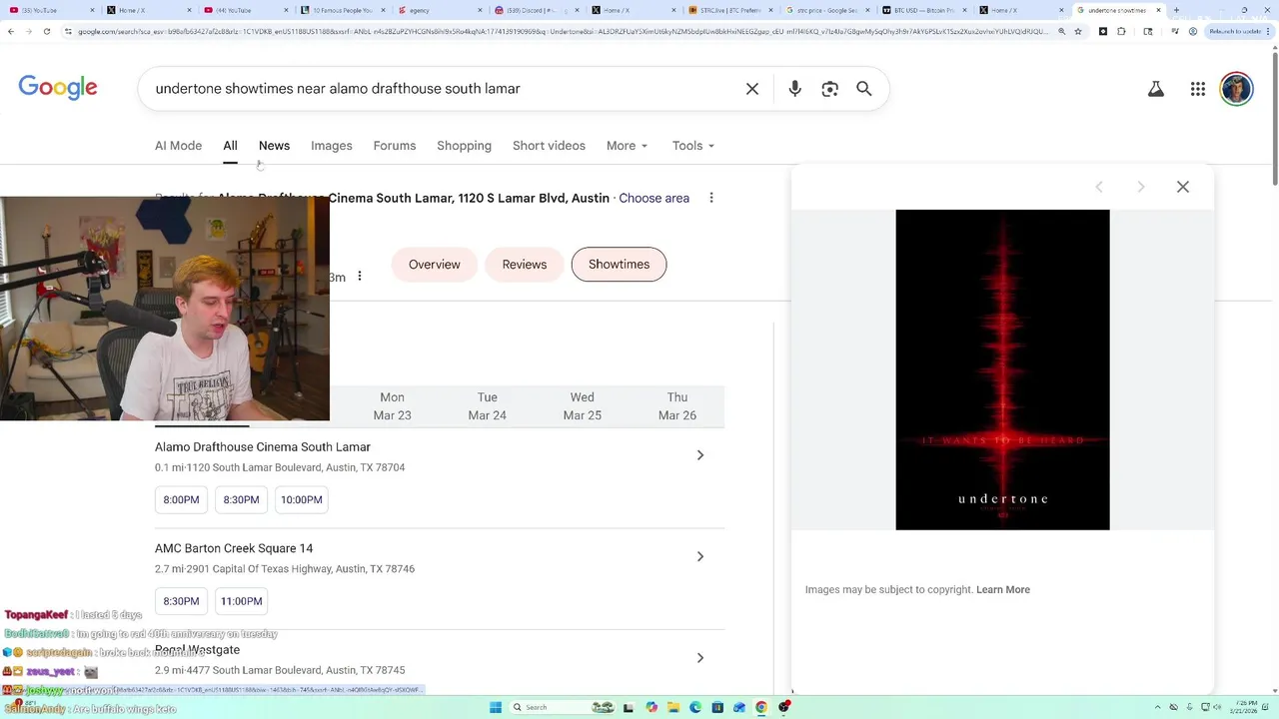Reload the page in the browser
The width and height of the screenshot is (1279, 719).
coord(47,31)
